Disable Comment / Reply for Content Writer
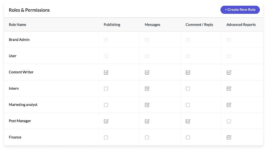 188,72
